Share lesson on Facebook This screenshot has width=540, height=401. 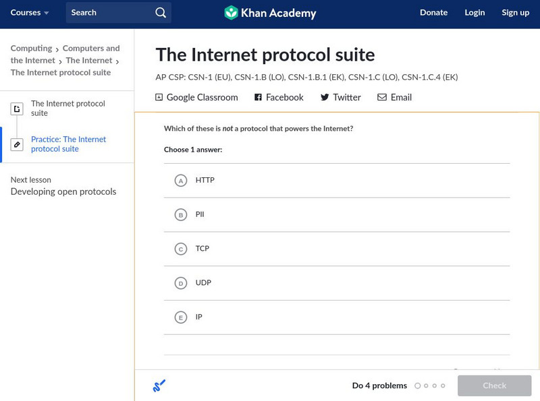[279, 98]
